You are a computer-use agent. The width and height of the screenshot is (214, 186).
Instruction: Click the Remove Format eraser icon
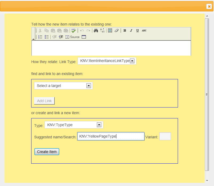pyautogui.click(x=116, y=31)
